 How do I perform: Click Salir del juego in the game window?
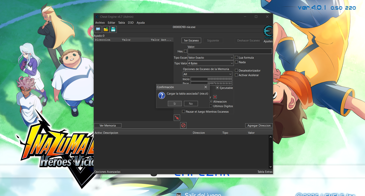coord(203,194)
